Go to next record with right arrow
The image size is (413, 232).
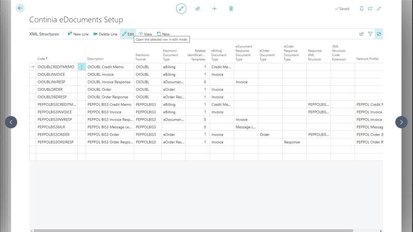pos(401,122)
